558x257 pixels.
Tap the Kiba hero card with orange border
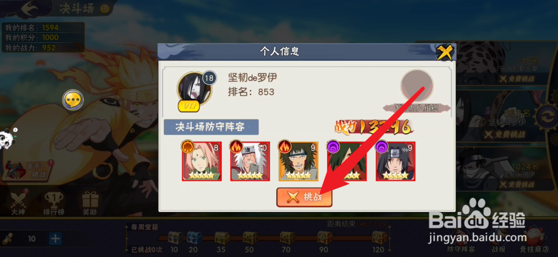(298, 161)
